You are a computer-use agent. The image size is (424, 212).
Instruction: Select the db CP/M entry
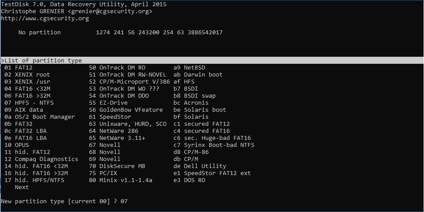186,159
